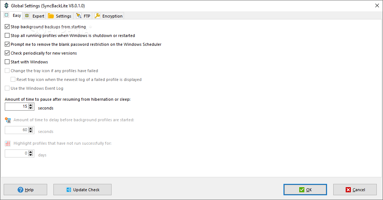
Task: Click the 'Amount of time to pause after resuming' label
Action: pos(68,99)
